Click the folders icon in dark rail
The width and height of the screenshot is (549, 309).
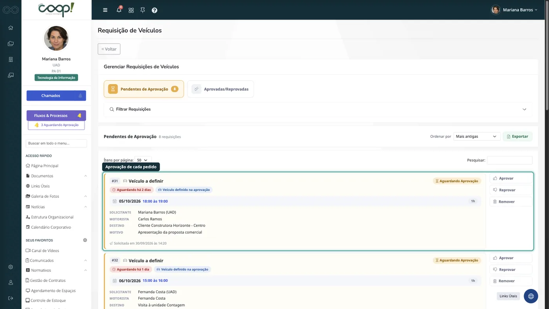(11, 44)
